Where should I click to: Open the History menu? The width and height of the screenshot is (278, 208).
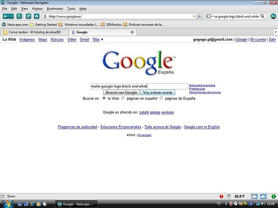pyautogui.click(x=37, y=9)
